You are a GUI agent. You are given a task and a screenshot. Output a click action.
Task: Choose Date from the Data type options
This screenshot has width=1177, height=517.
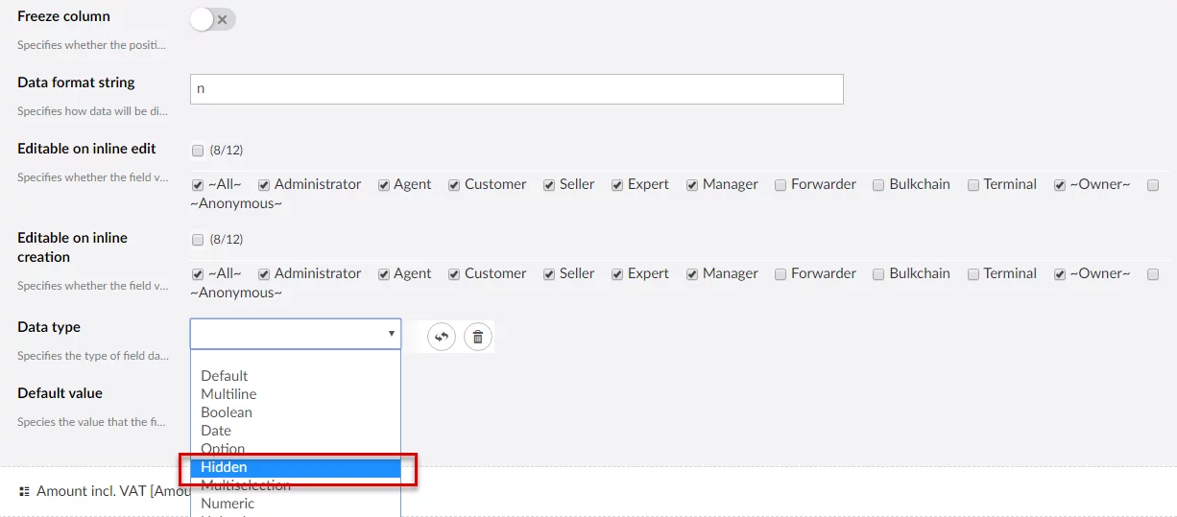coord(216,431)
